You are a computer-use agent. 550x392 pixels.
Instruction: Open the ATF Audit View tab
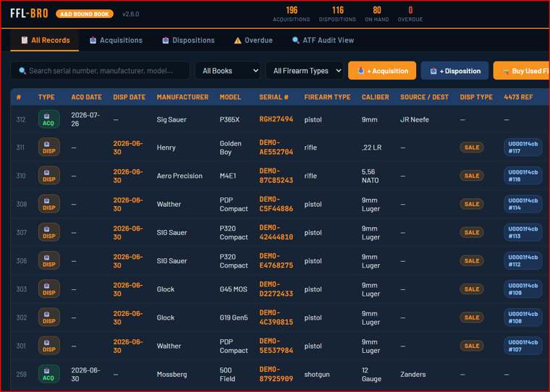click(323, 41)
